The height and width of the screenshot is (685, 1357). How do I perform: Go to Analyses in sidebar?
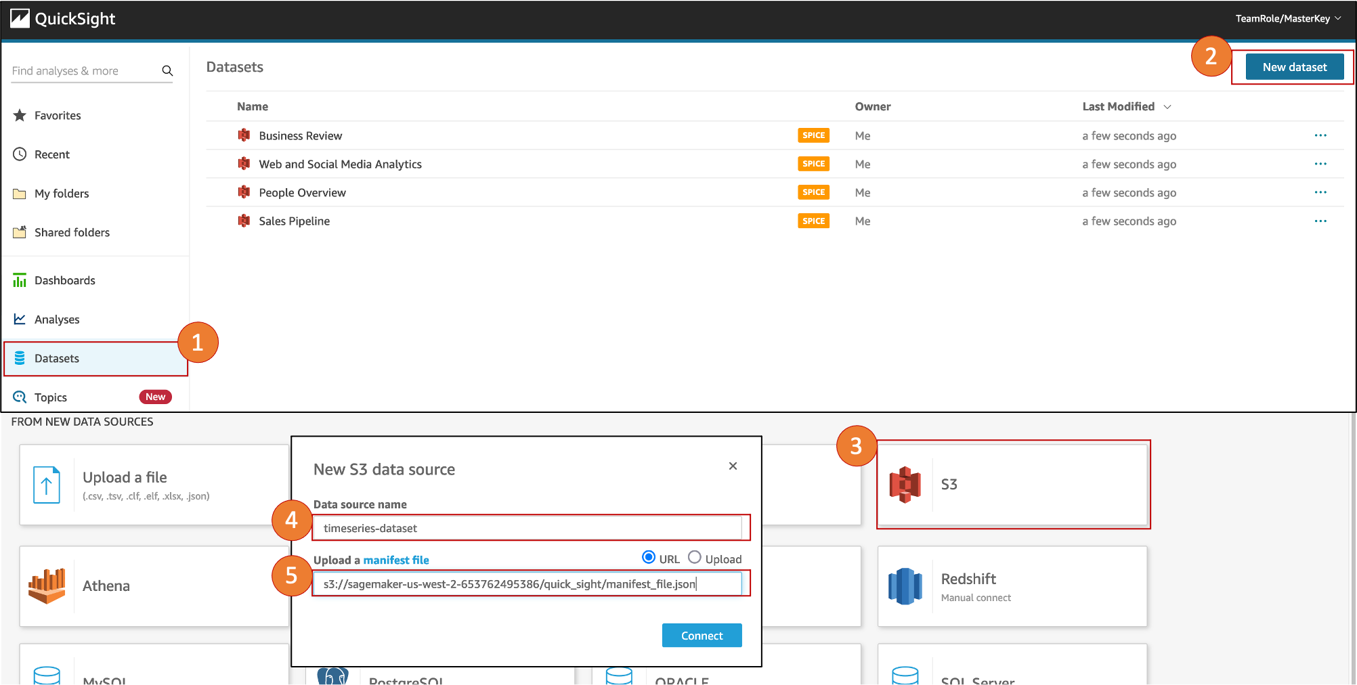pyautogui.click(x=57, y=319)
